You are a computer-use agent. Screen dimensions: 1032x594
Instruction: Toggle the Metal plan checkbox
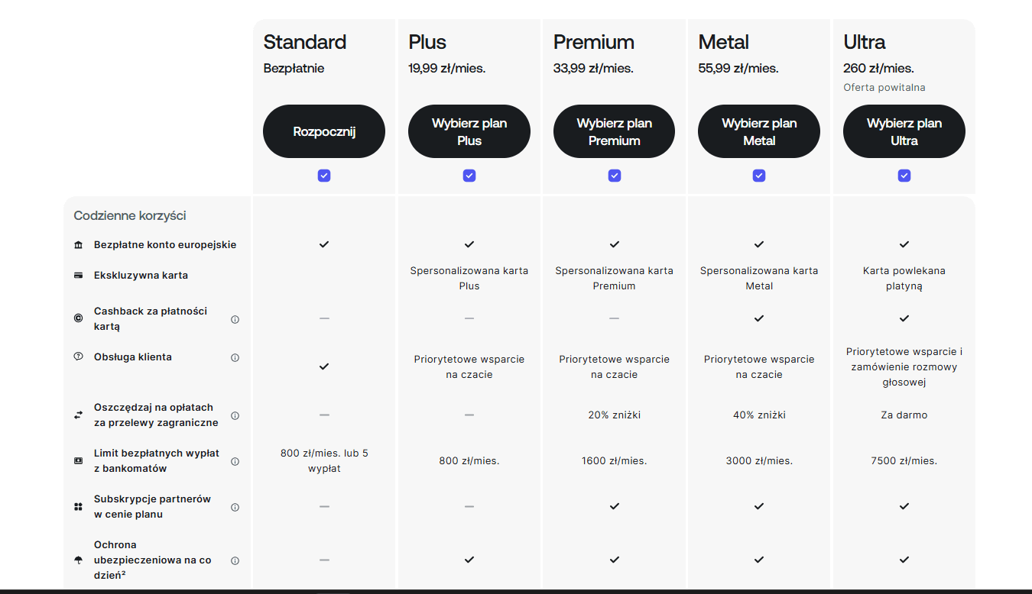point(759,176)
